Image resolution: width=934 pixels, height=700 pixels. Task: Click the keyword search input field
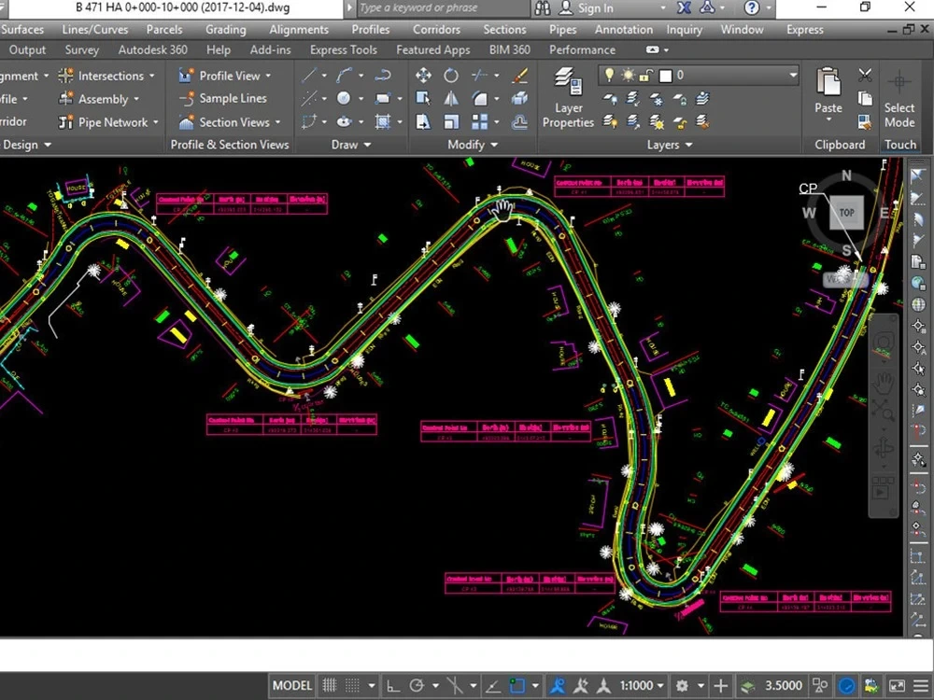point(443,7)
